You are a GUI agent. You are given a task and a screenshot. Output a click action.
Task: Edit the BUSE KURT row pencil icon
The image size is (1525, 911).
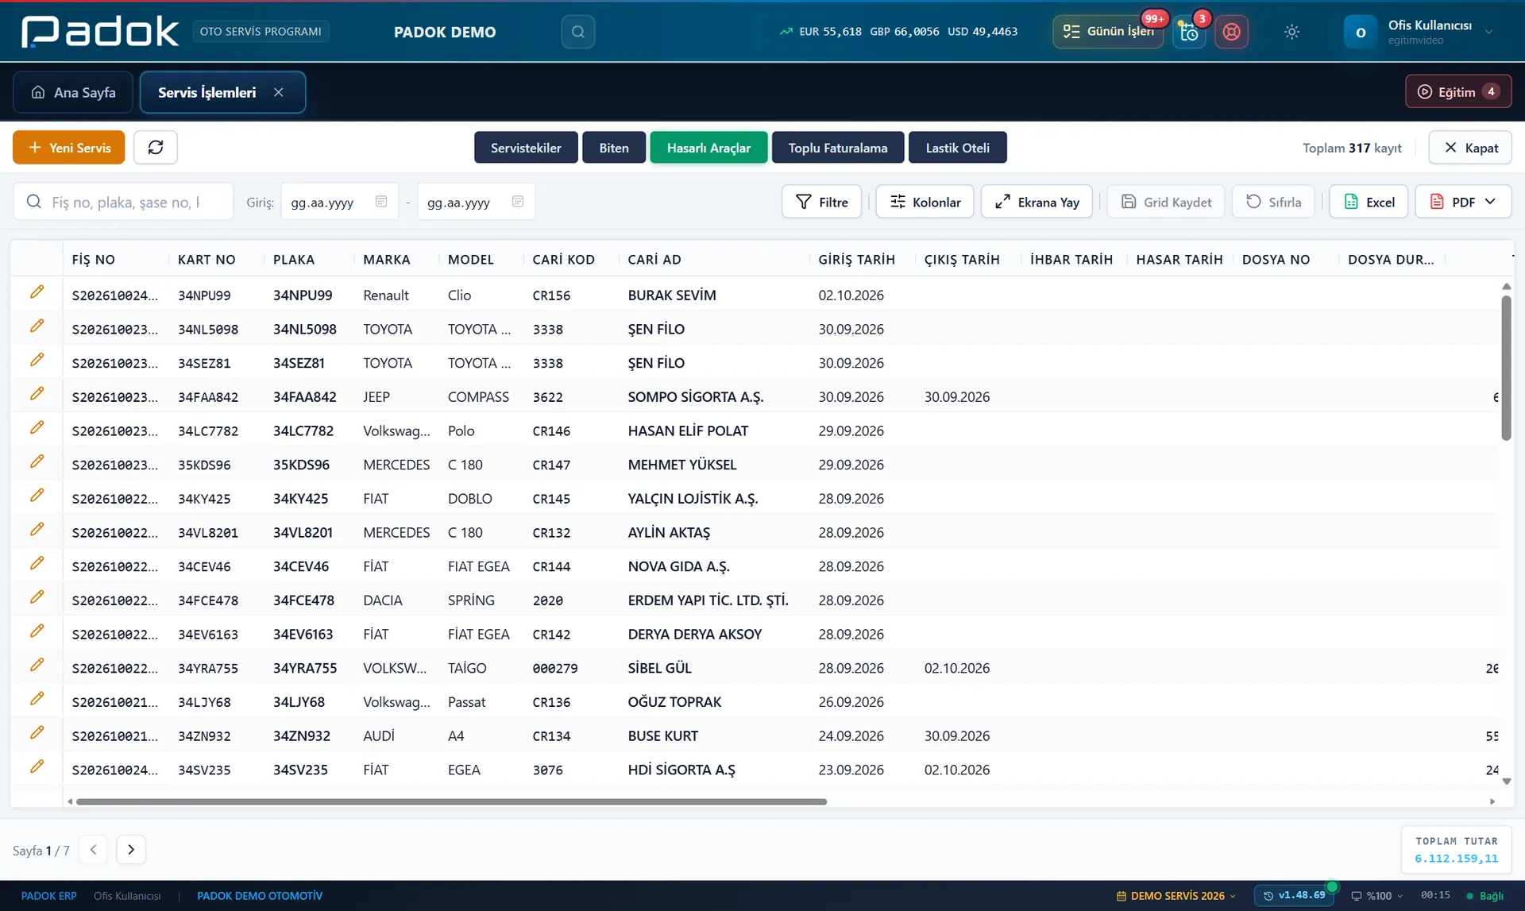click(37, 734)
